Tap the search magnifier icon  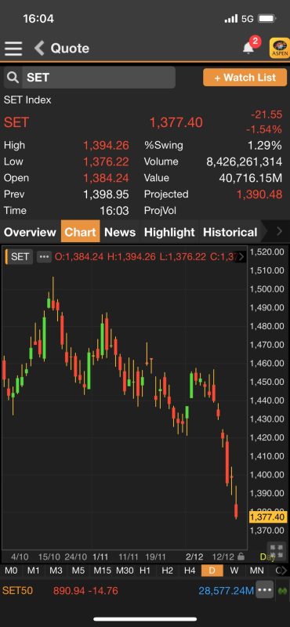tap(13, 78)
